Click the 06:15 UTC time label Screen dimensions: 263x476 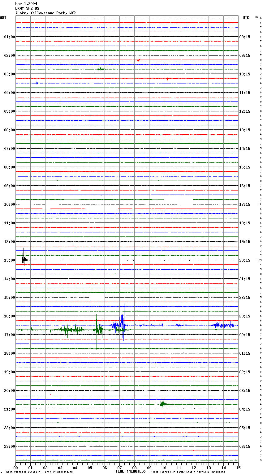tap(245, 446)
